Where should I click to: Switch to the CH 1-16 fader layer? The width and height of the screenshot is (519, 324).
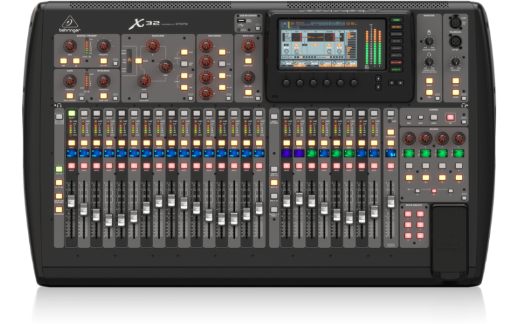[59, 169]
